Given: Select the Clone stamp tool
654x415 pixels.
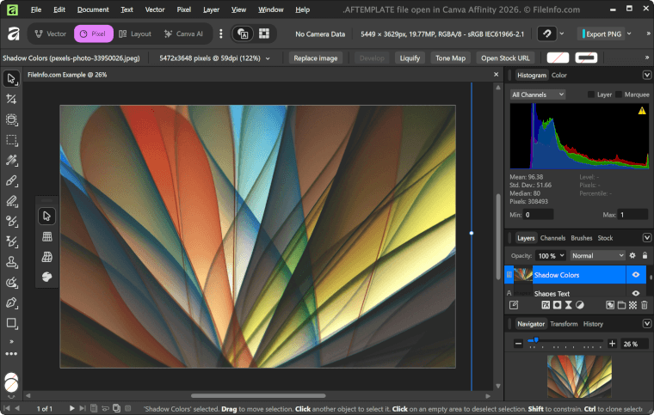Looking at the screenshot, I should pyautogui.click(x=11, y=262).
